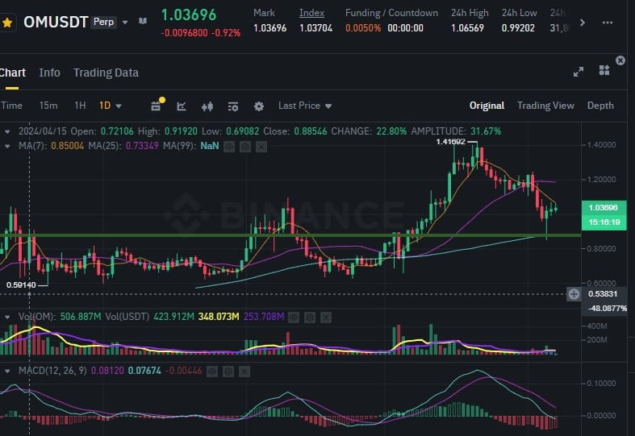Show more ticker stats with right chevron
This screenshot has height=436, width=635.
tap(583, 23)
